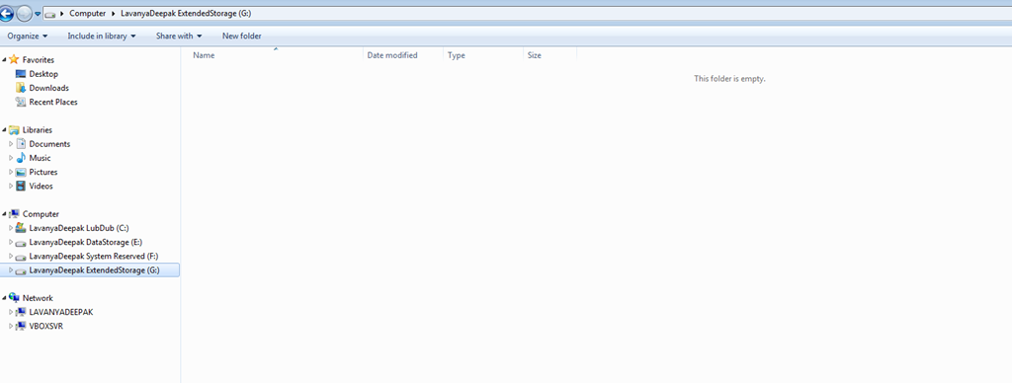Screen dimensions: 1012x383
Task: Collapse the Computer section
Action: (x=5, y=214)
